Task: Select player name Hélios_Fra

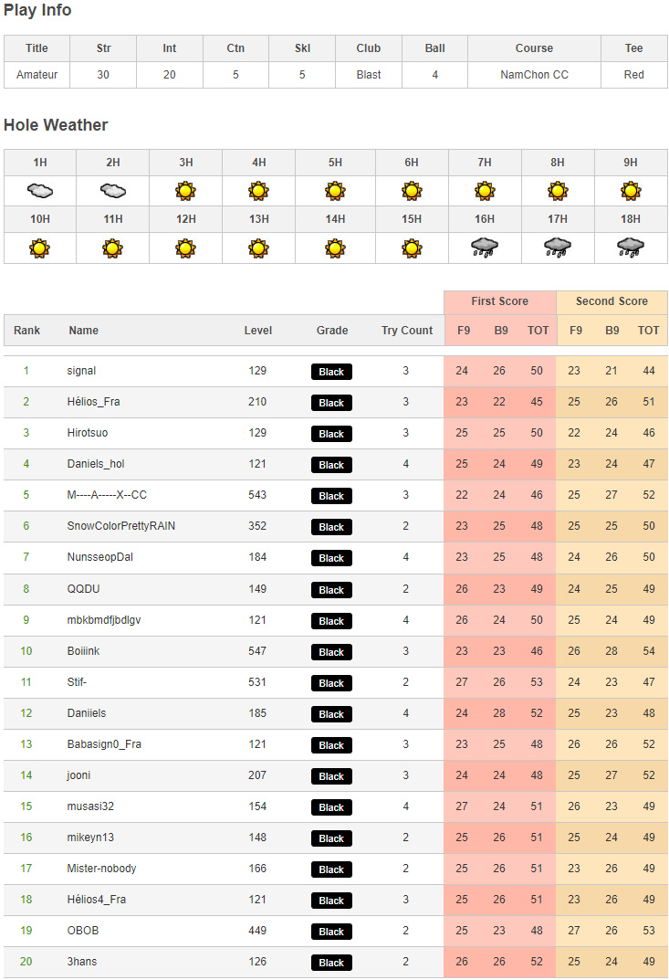Action: (93, 402)
